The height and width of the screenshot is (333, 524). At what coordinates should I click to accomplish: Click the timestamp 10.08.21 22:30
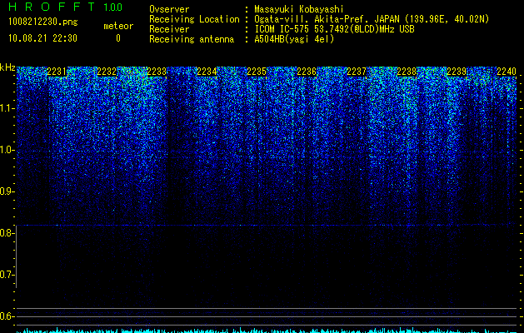pyautogui.click(x=42, y=38)
